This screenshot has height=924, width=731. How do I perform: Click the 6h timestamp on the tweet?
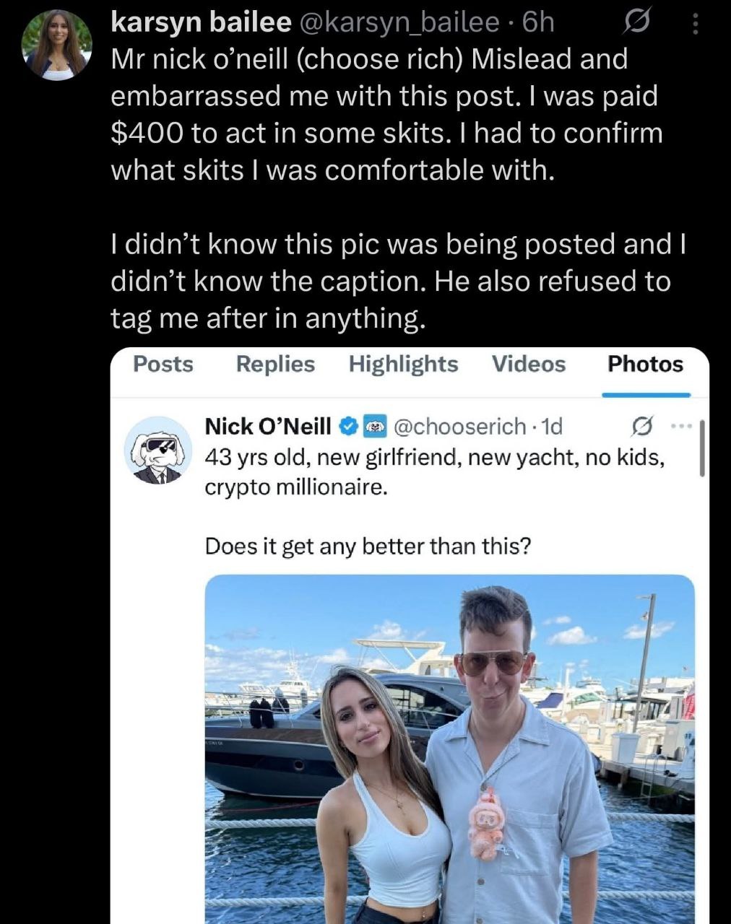537,23
